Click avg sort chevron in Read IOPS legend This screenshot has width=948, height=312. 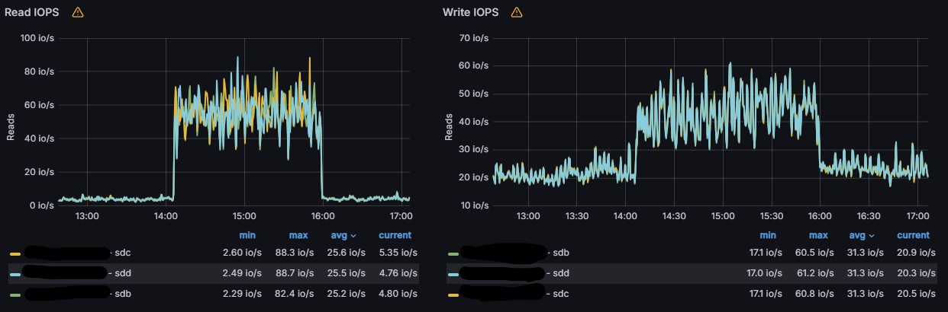(353, 236)
